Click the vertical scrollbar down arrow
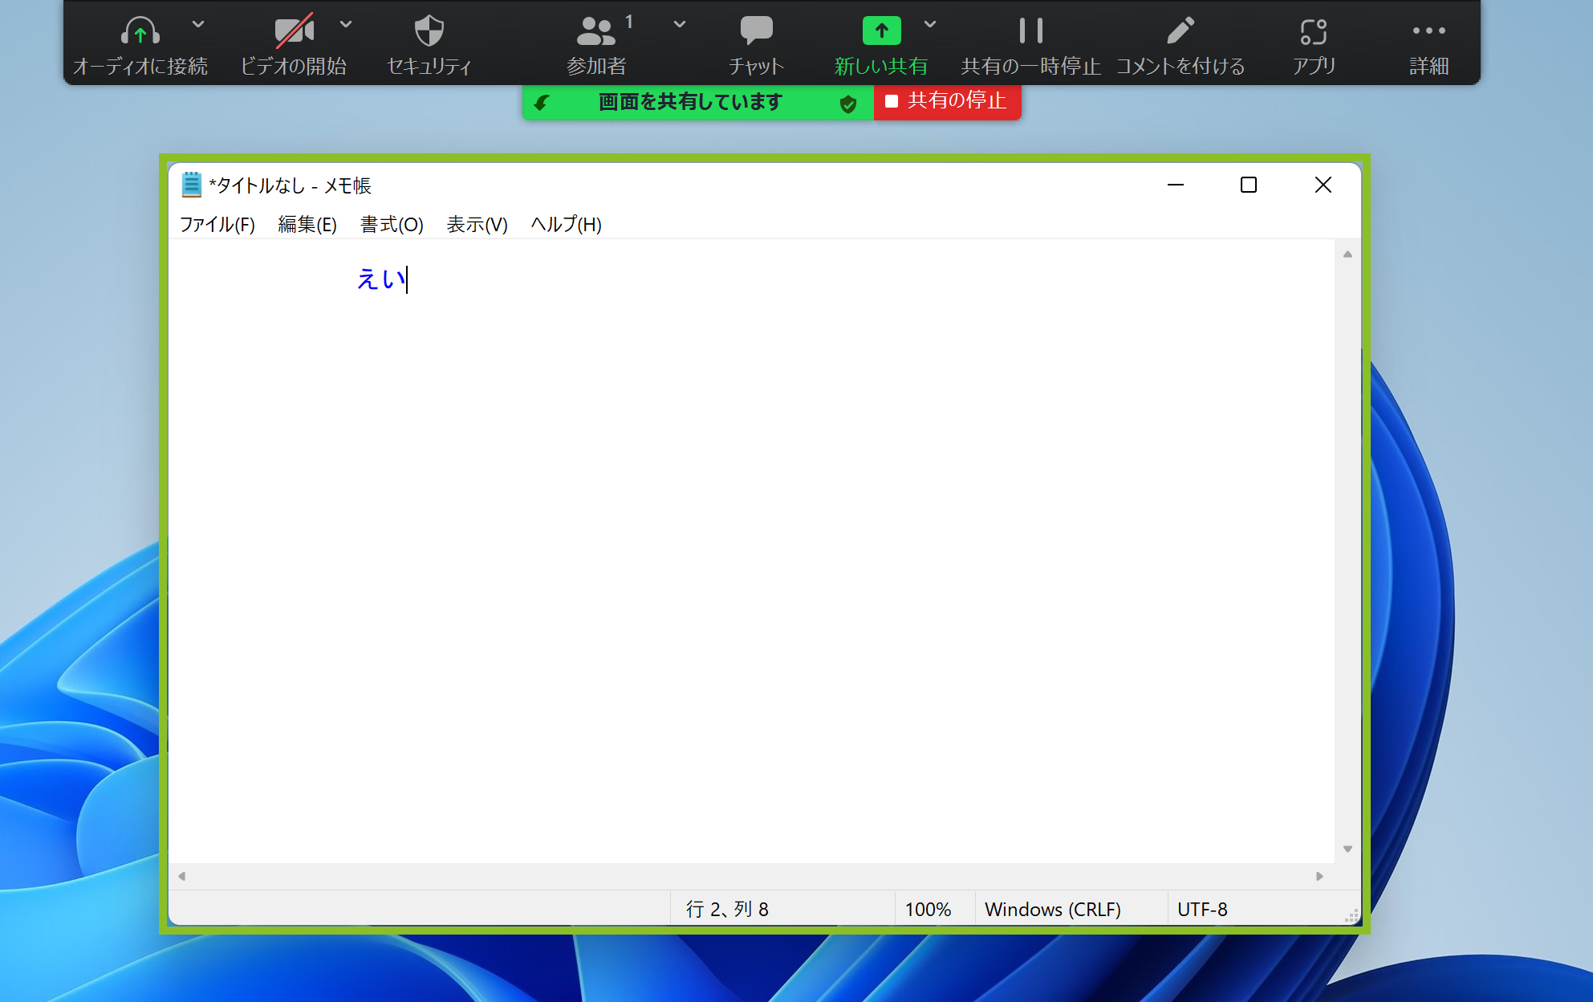The width and height of the screenshot is (1593, 1002). [x=1347, y=849]
